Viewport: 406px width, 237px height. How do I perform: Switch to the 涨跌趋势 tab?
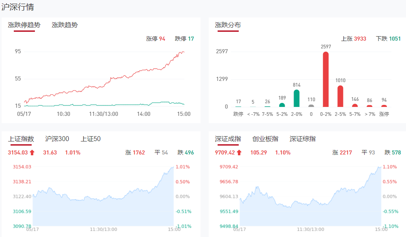[65, 25]
